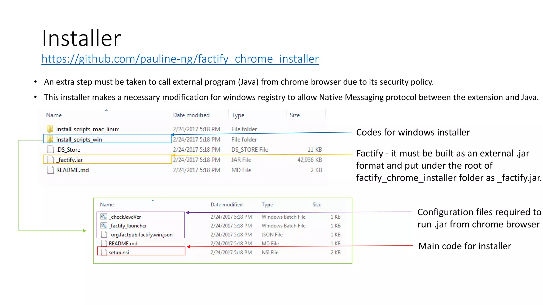Click the setup.nsi file icon
Viewport: 543px width, 305px height.
click(x=104, y=252)
